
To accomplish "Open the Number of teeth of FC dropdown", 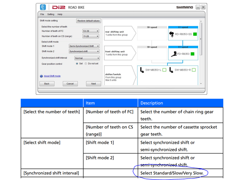I will pos(91,31).
